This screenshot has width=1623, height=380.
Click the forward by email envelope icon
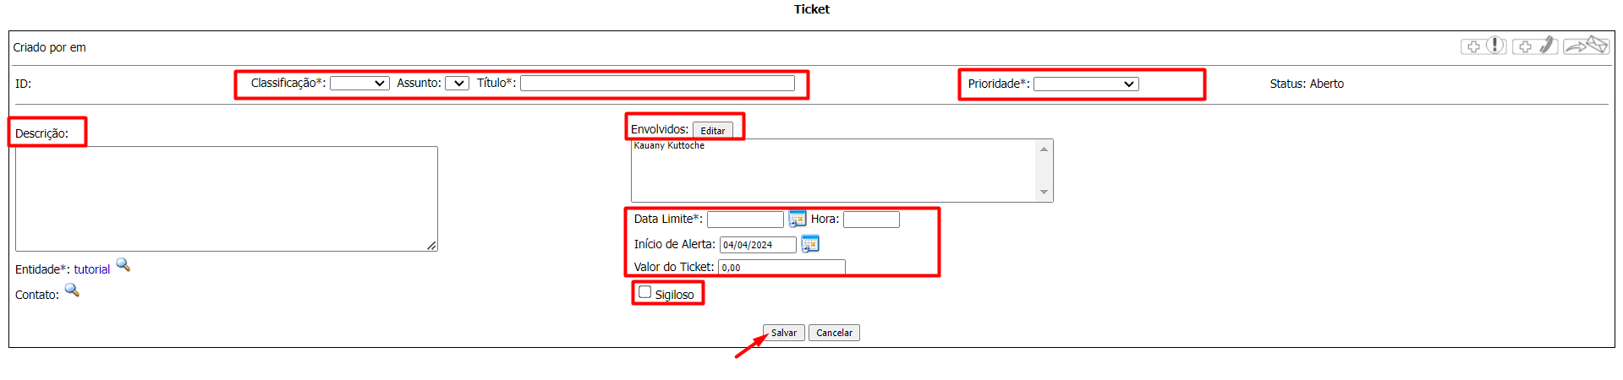click(1586, 46)
